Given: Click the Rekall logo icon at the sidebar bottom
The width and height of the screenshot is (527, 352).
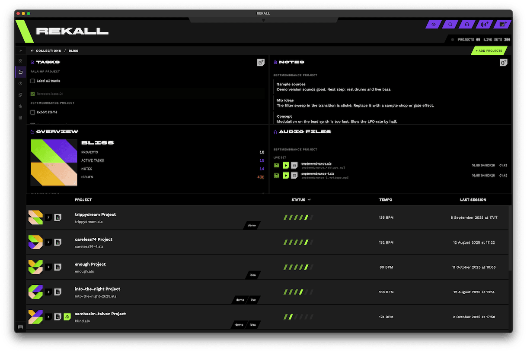Looking at the screenshot, I should coord(20,327).
